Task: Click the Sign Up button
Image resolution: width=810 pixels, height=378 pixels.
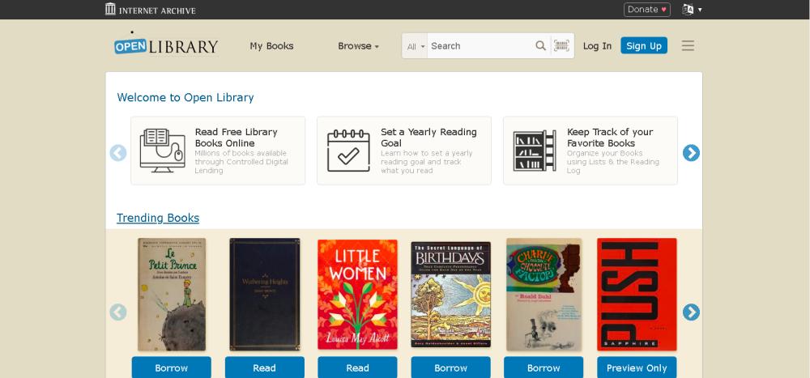Action: [x=644, y=45]
